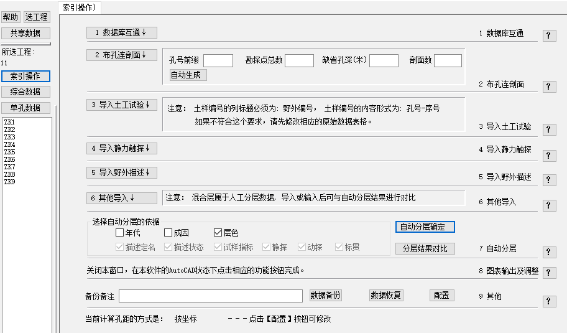Open help for 4 导入静力触探
This screenshot has width=567, height=333.
pos(549,155)
